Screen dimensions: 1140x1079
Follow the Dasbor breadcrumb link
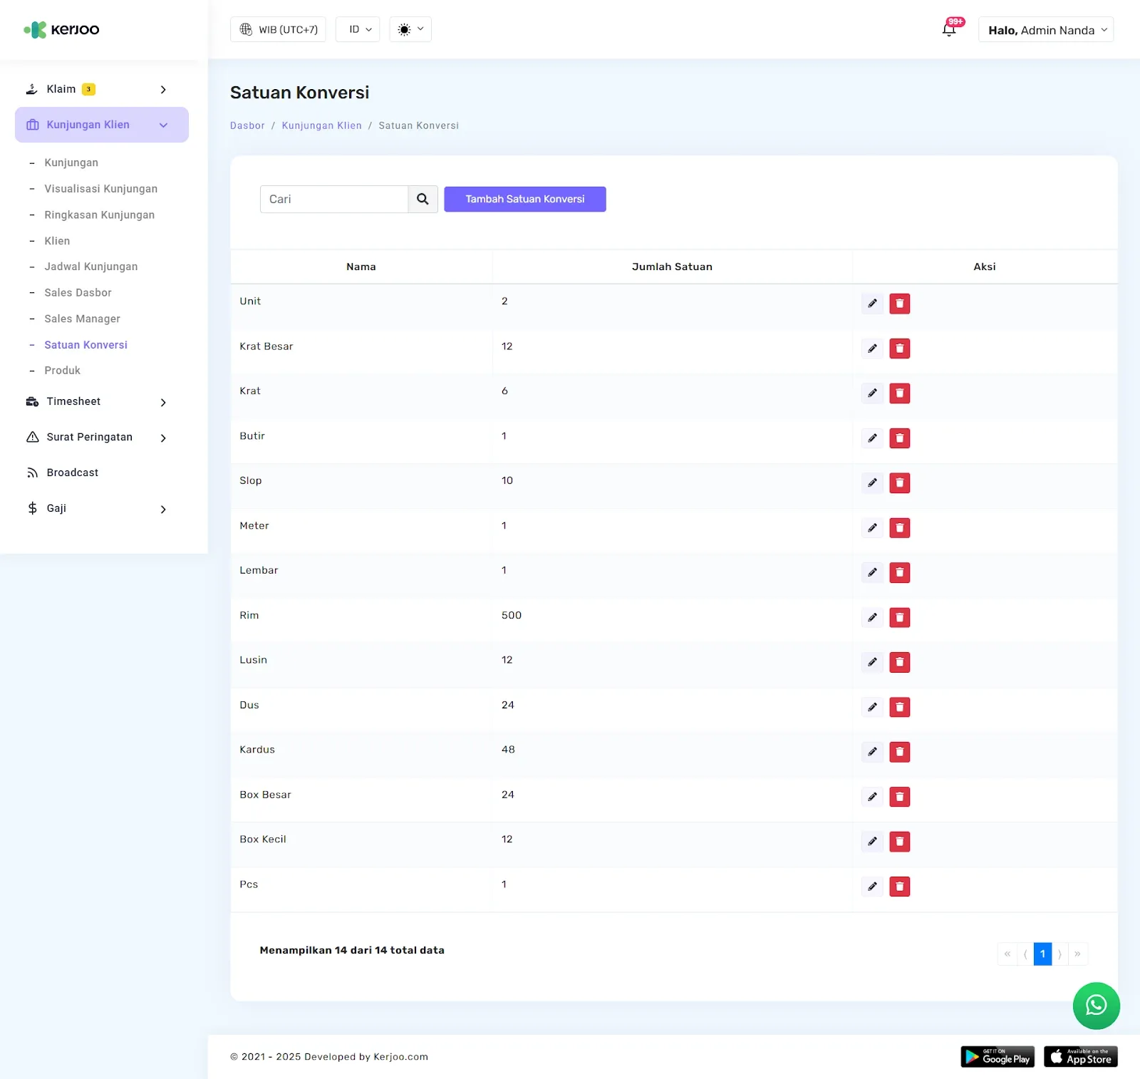point(247,125)
